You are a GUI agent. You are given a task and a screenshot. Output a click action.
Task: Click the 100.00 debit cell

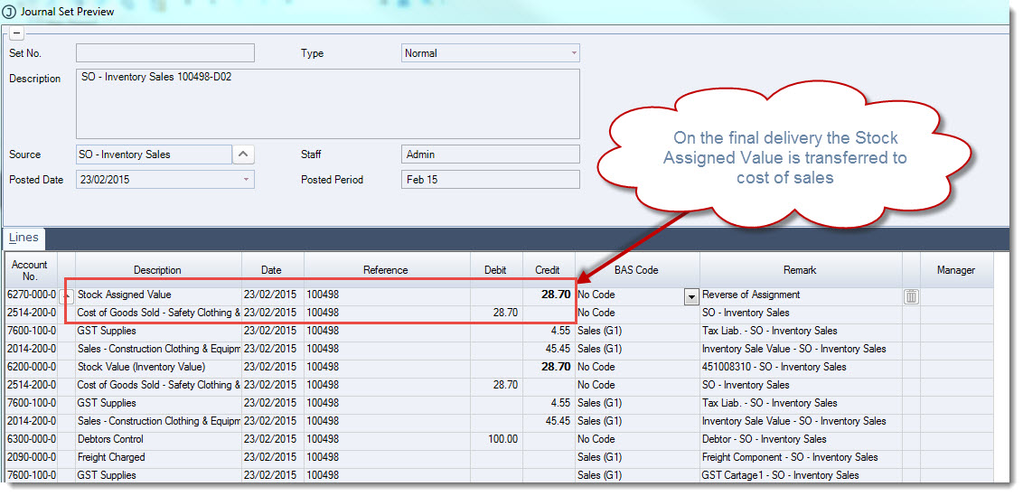[496, 439]
